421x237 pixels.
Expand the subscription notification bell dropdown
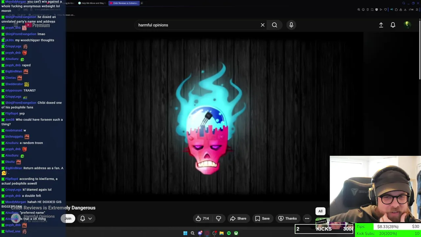pyautogui.click(x=86, y=219)
